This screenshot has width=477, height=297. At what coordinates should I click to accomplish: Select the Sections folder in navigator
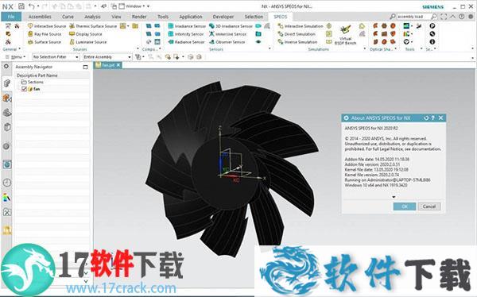33,82
